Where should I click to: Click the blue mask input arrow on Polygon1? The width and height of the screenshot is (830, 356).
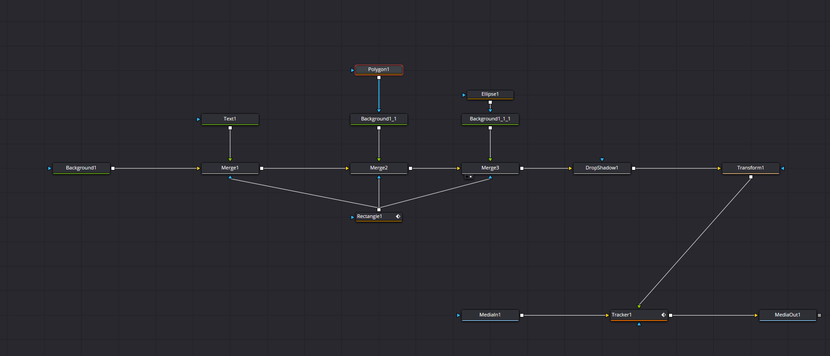pos(353,70)
